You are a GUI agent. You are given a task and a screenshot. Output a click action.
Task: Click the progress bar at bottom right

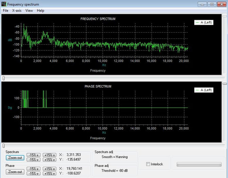pos(199,164)
